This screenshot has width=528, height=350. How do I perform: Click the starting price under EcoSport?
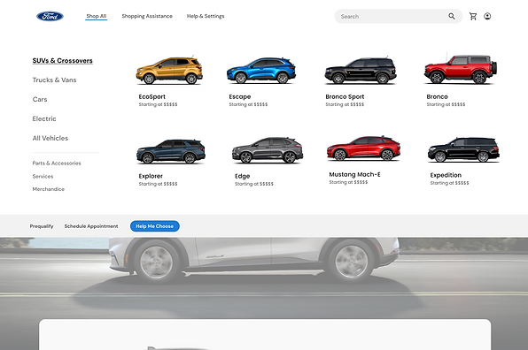(159, 105)
